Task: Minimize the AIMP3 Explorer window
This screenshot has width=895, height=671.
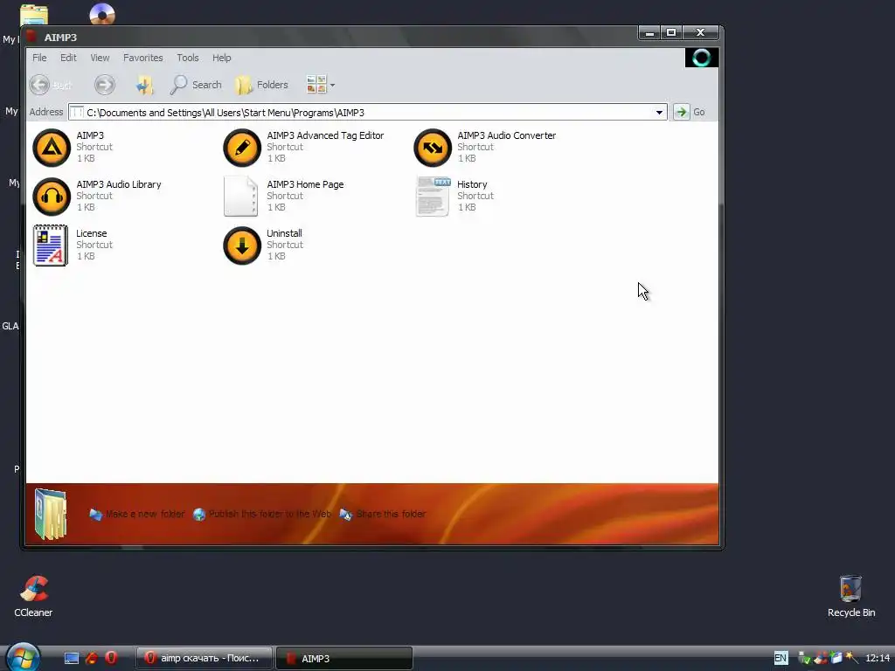Action: click(x=649, y=33)
